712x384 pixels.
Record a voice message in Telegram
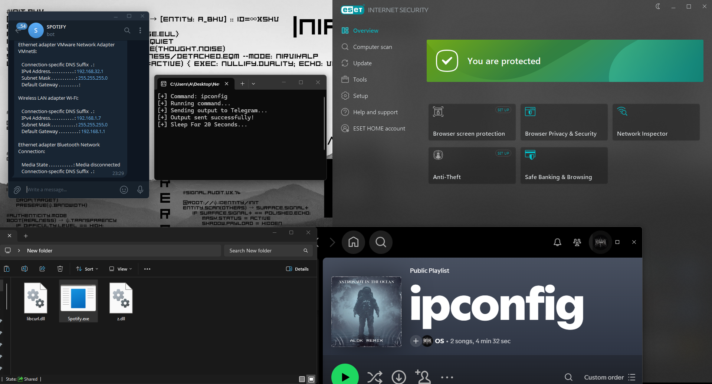coord(140,190)
